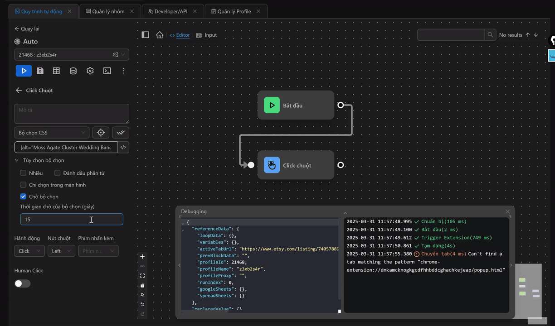
Task: Click the selector wait time input field
Action: (x=71, y=219)
